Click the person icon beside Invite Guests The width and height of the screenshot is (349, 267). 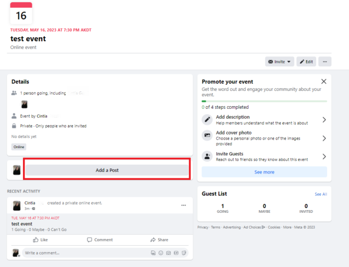tap(207, 156)
